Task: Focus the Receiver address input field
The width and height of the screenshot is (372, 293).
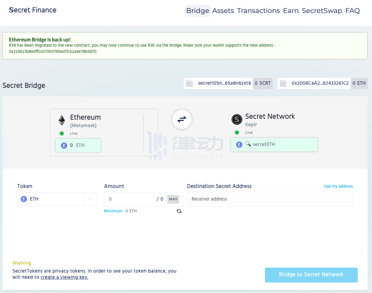Action: pyautogui.click(x=270, y=199)
